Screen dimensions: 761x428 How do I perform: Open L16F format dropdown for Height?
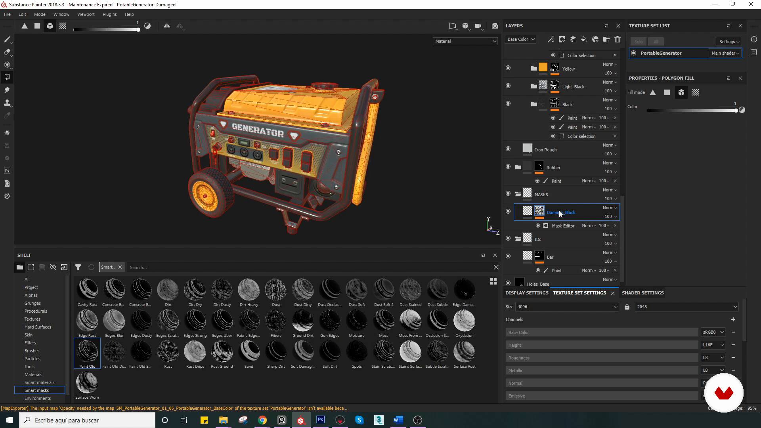coord(713,345)
